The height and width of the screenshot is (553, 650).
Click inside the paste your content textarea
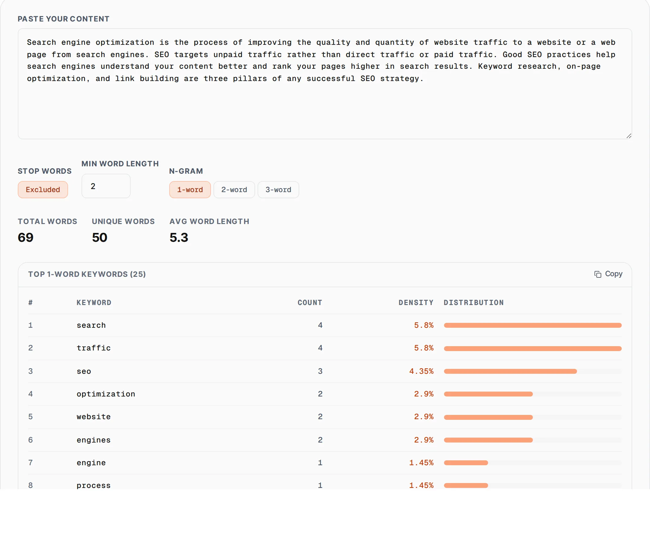324,84
